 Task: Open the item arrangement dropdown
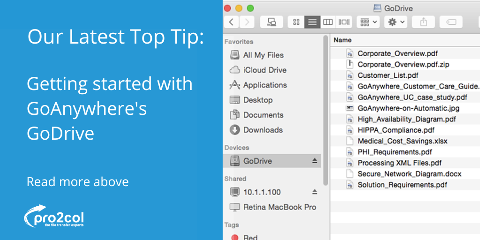point(368,22)
